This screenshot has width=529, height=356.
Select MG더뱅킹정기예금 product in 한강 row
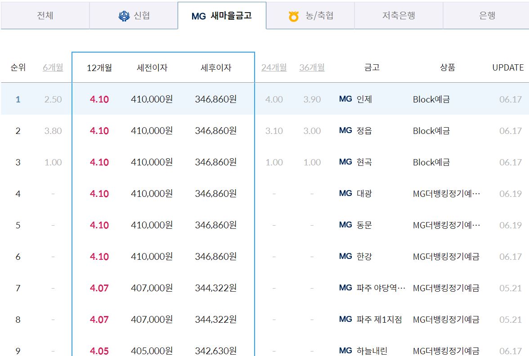tap(446, 257)
